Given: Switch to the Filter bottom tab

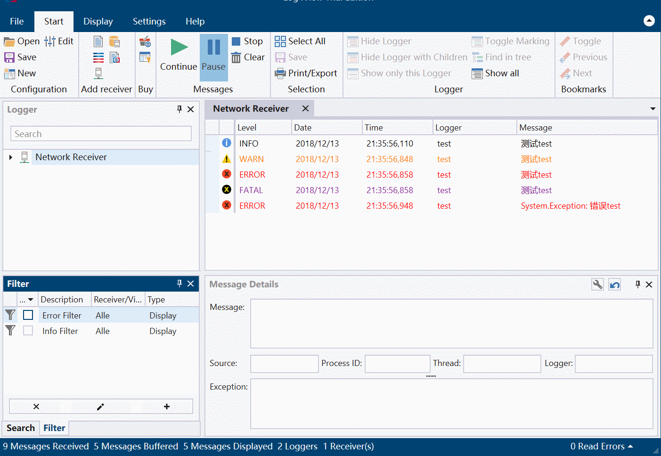Looking at the screenshot, I should click(x=54, y=428).
